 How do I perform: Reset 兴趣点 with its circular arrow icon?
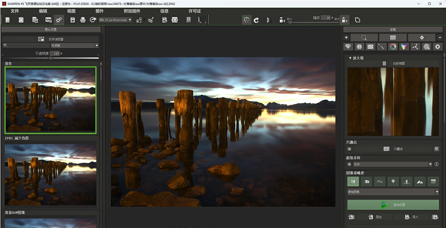click(349, 149)
